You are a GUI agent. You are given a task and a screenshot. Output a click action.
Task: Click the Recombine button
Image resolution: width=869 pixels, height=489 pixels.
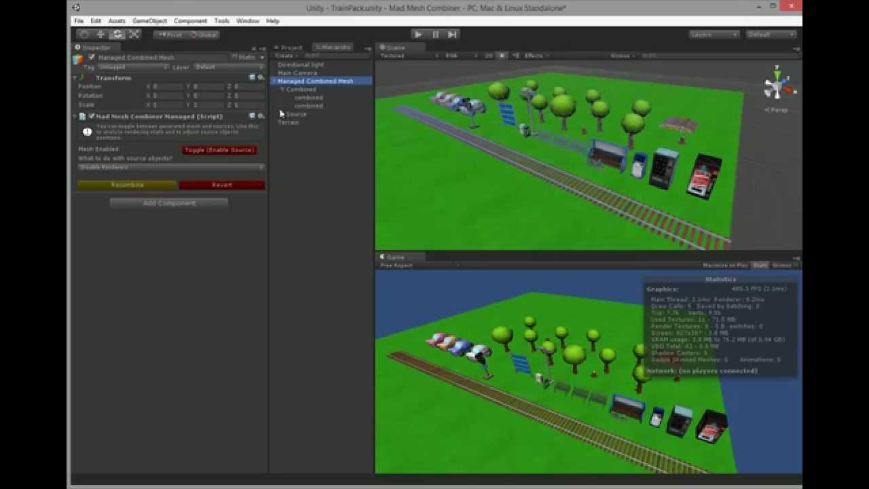point(128,185)
